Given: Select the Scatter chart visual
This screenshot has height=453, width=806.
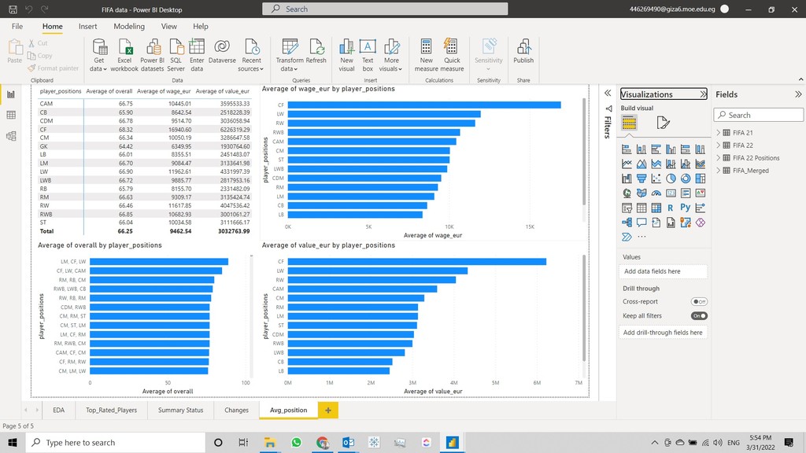Looking at the screenshot, I should 656,179.
